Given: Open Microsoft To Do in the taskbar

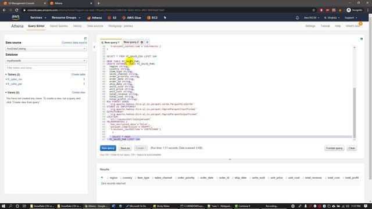Looking at the screenshot, I should click(136, 206).
